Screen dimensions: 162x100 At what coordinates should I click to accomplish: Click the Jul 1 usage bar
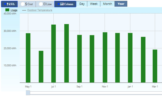click(x=54, y=53)
